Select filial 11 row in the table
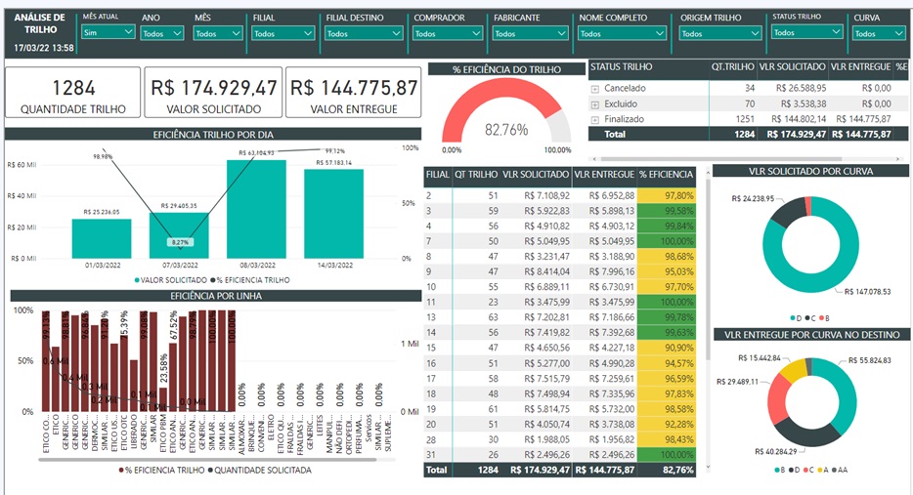The height and width of the screenshot is (495, 913). [429, 304]
